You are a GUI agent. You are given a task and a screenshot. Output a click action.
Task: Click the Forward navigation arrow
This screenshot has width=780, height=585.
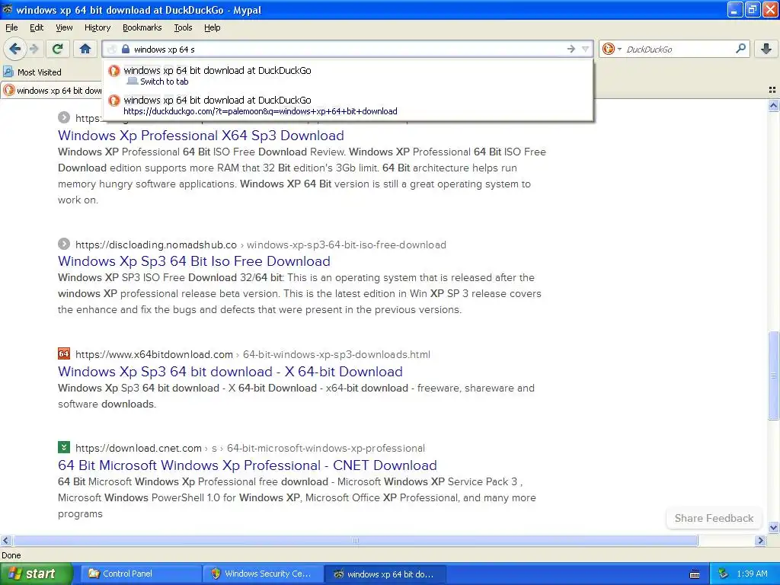pyautogui.click(x=34, y=49)
